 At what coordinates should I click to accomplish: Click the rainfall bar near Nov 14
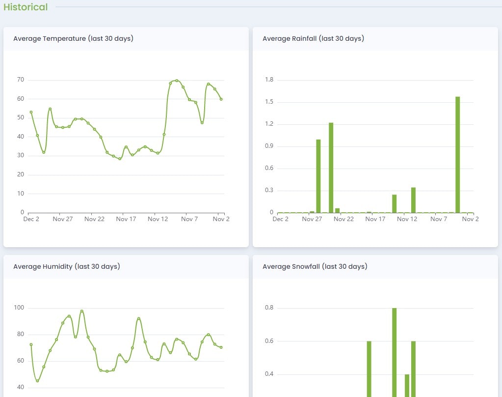coord(394,203)
